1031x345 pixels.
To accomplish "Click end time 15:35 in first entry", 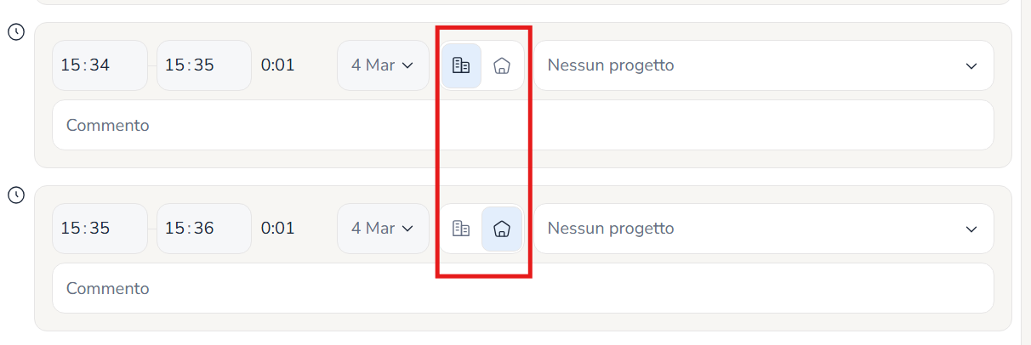I will pyautogui.click(x=204, y=65).
